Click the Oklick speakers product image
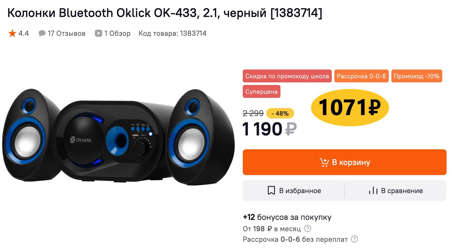 (x=118, y=137)
